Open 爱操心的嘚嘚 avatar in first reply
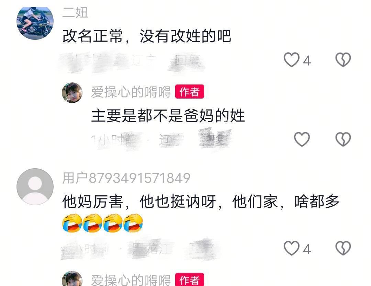Viewport: 371px width, 286px height. tap(72, 92)
